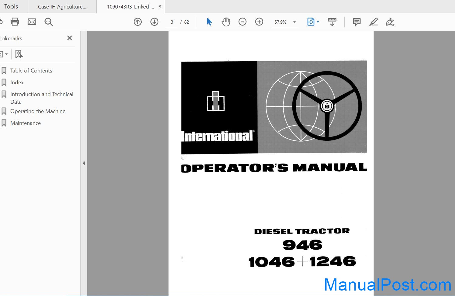Add a sticky note comment
This screenshot has height=296, width=455.
(x=357, y=22)
